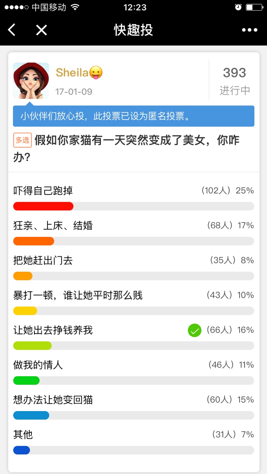Open Sheila's username link

coord(72,73)
